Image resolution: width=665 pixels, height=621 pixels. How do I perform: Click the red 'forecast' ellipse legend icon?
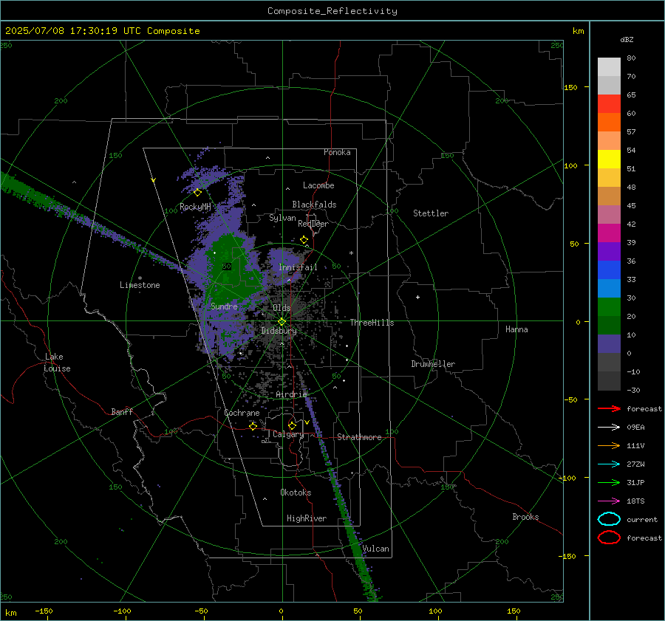coord(609,538)
